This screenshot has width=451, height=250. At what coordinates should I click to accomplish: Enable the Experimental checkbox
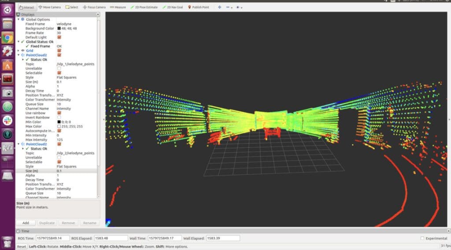click(421, 238)
